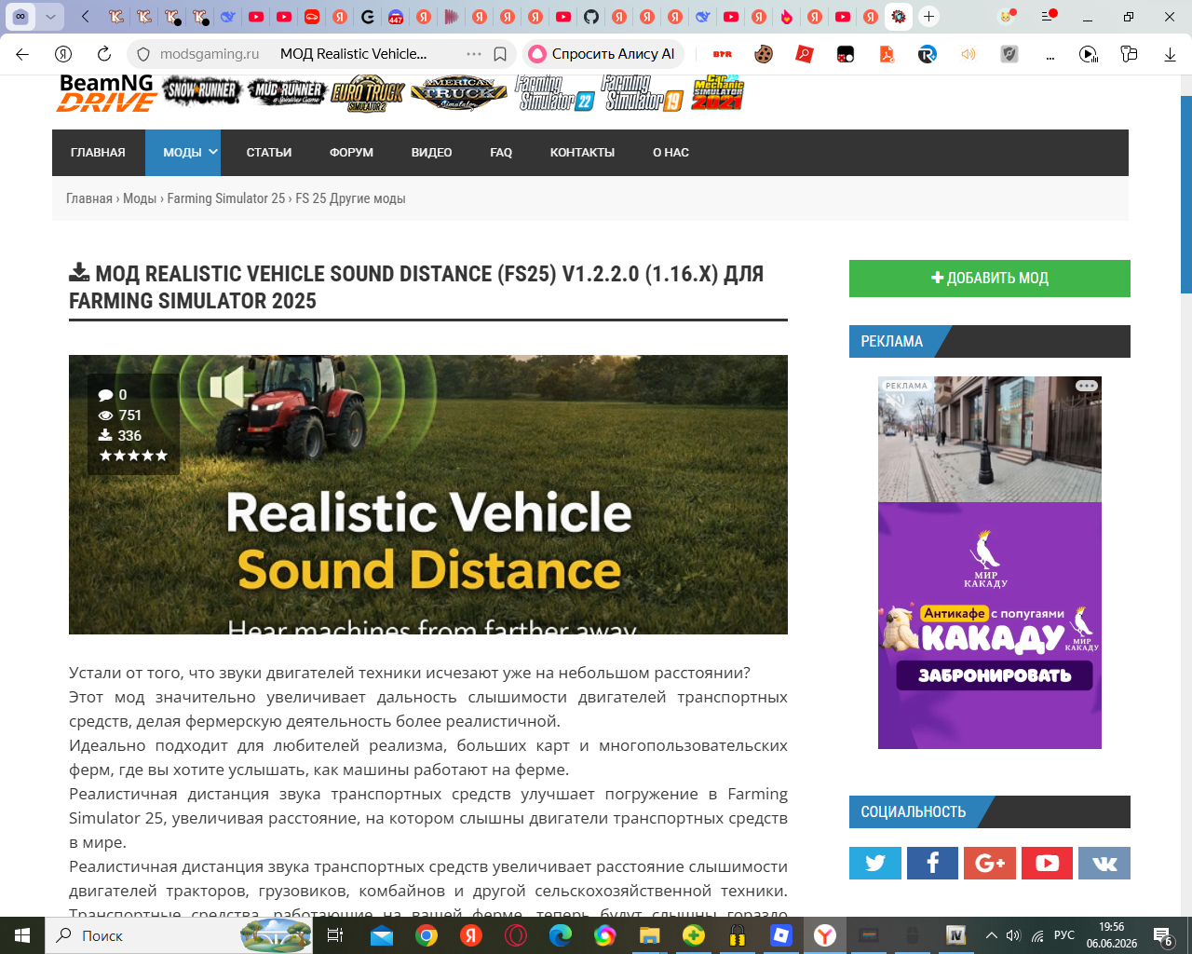Open КОНТАКТЫ navigation item

tap(582, 153)
